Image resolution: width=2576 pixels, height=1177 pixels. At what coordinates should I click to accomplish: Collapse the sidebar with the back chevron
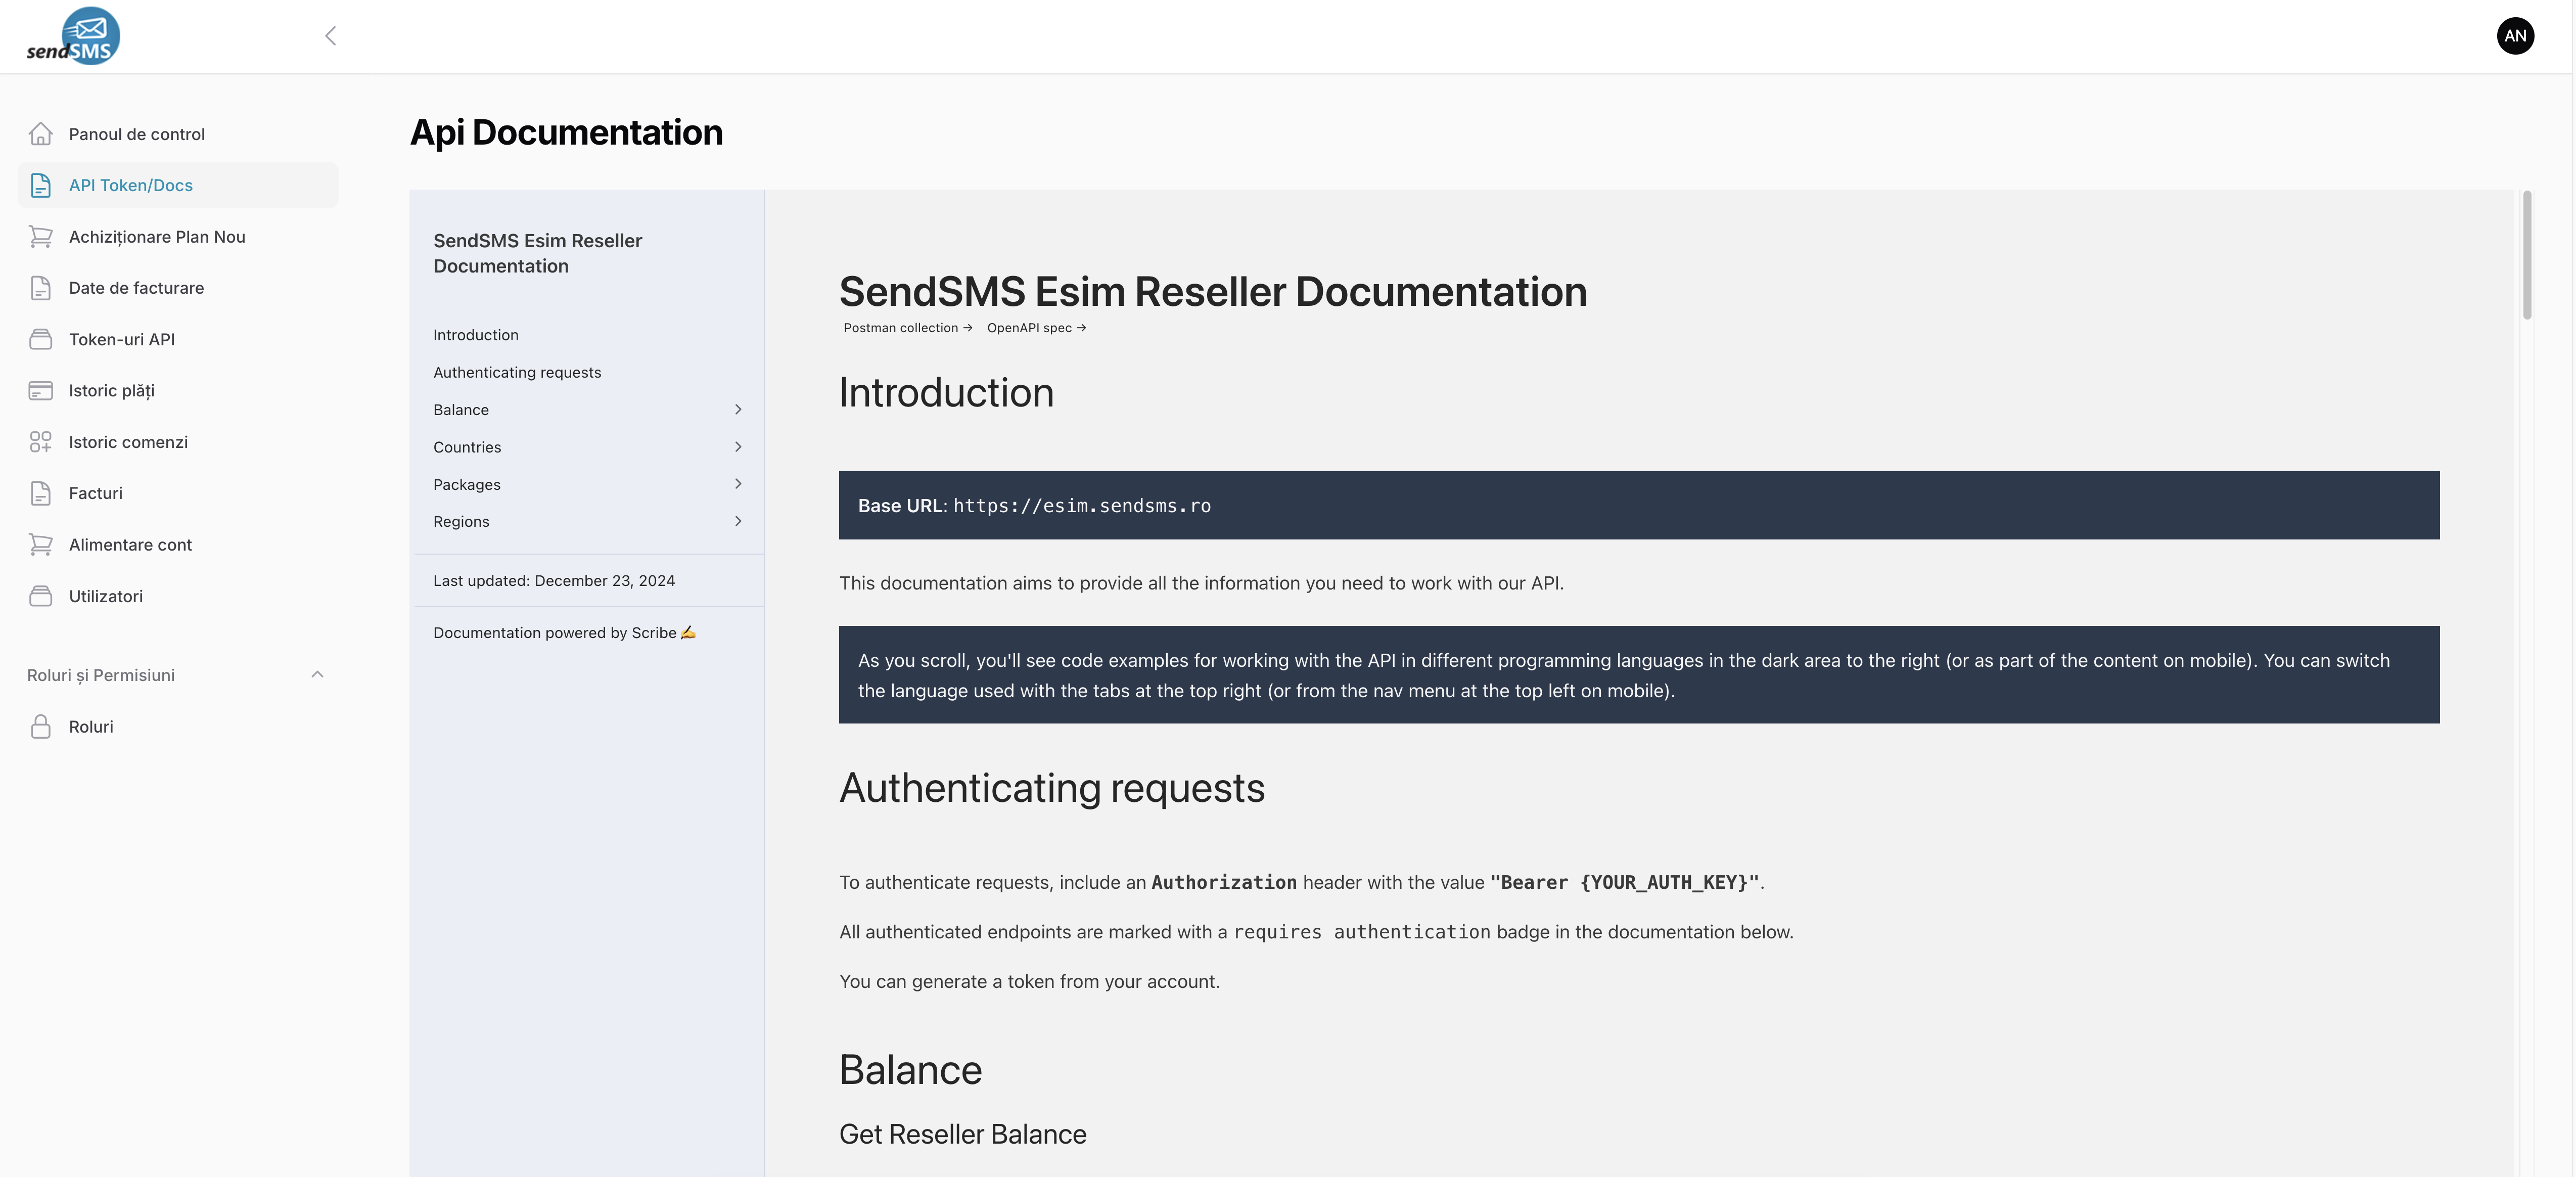pos(331,36)
